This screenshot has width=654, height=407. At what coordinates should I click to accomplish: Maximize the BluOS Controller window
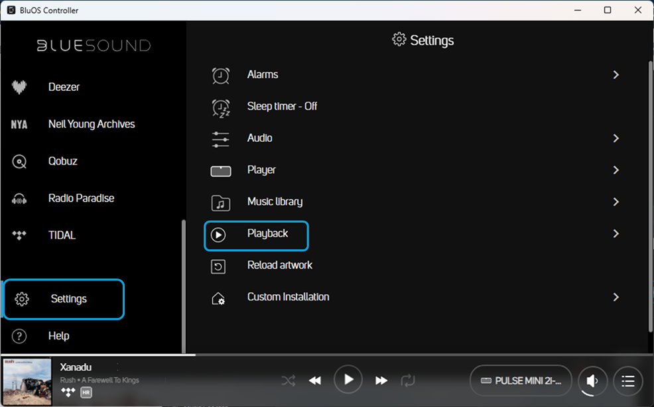click(608, 10)
